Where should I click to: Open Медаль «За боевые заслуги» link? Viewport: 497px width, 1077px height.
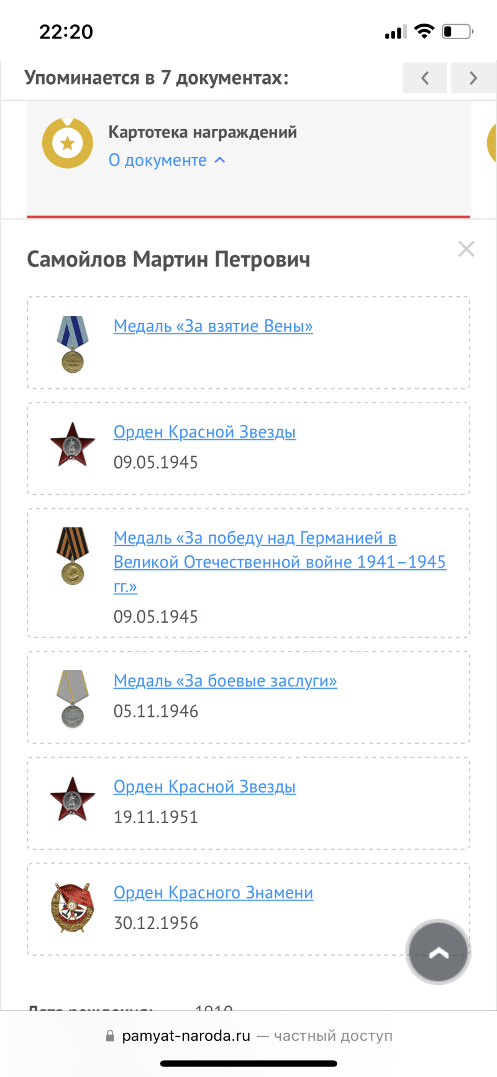coord(225,681)
